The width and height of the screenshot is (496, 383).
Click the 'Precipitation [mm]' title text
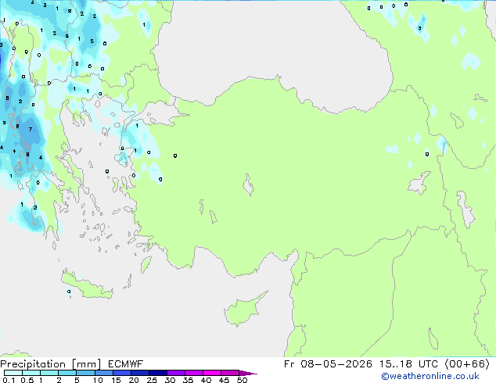point(51,364)
